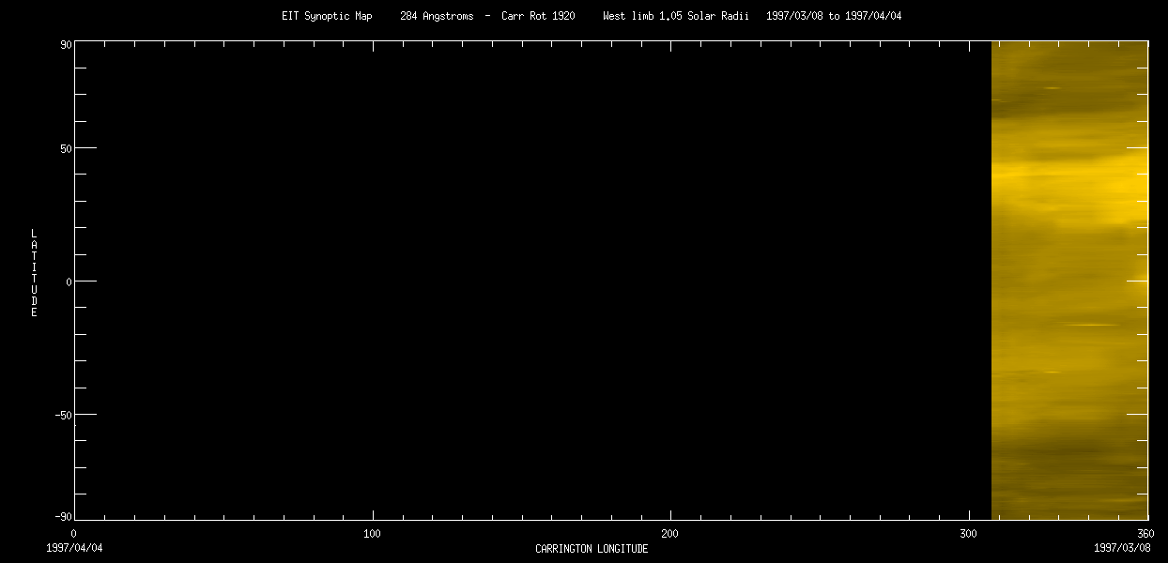Click the 360 longitude tick label
The height and width of the screenshot is (563, 1168).
pos(1144,534)
